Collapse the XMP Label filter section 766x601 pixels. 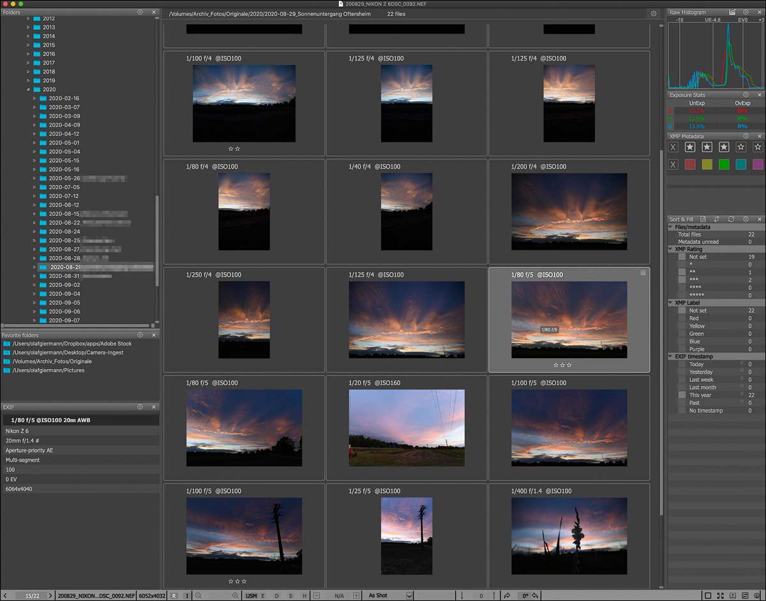tap(671, 303)
